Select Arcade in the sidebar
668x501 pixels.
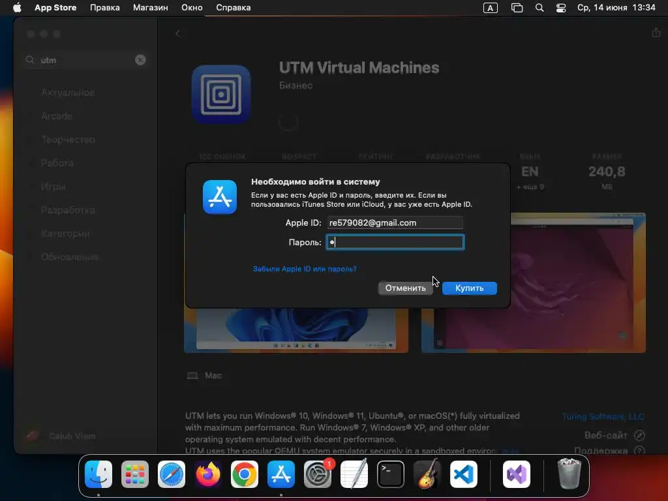[x=57, y=116]
